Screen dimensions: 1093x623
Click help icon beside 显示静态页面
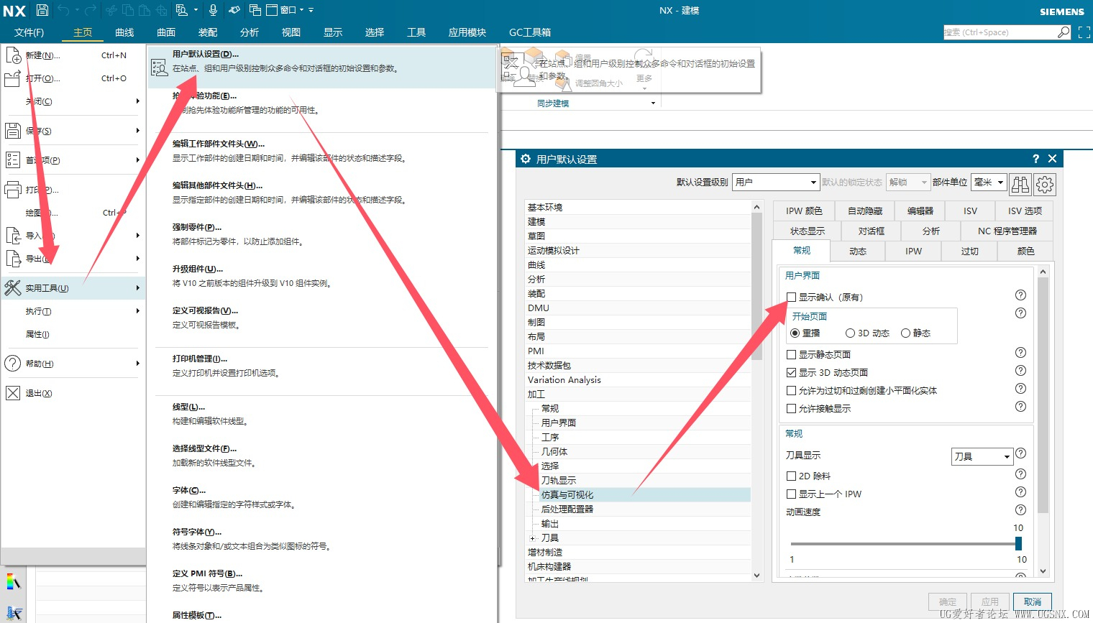pyautogui.click(x=1020, y=353)
